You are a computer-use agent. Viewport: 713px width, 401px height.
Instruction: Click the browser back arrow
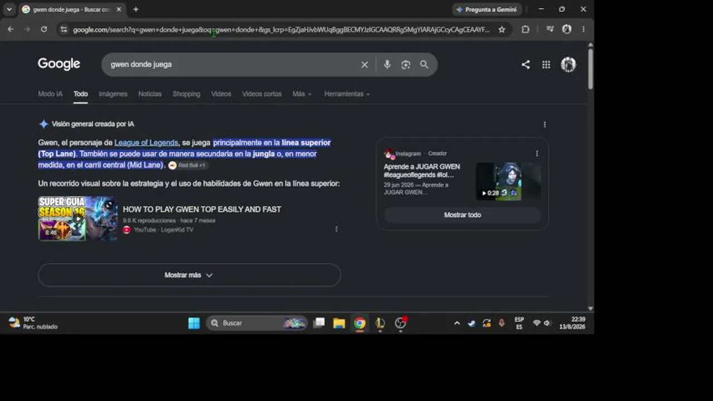tap(11, 30)
